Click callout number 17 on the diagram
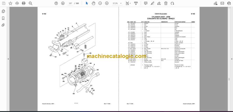 tap(68, 55)
